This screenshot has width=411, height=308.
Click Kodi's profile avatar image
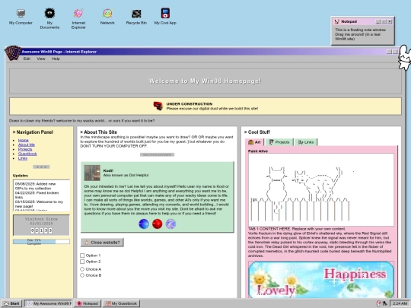[x=92, y=173]
